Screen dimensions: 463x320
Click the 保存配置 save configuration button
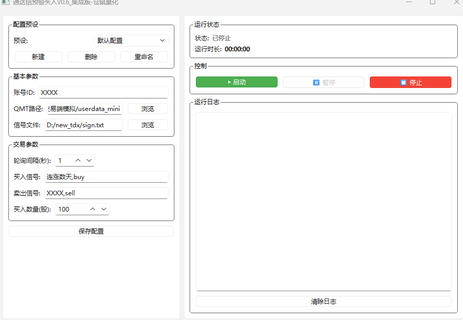(91, 231)
